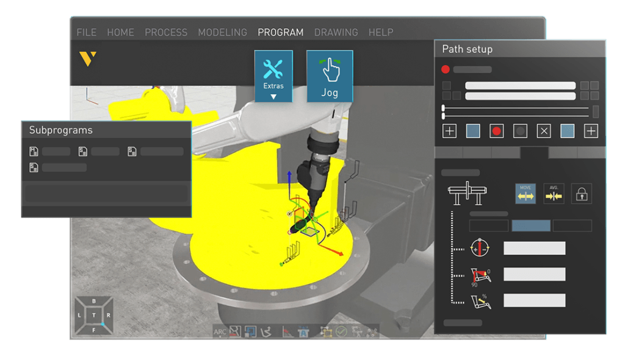
Task: Open the main program M file icon in Subprograms
Action: [x=34, y=151]
